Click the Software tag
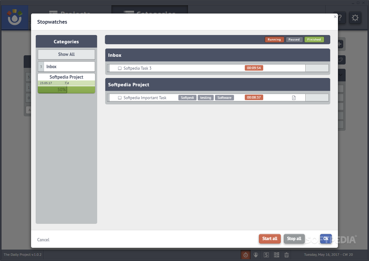This screenshot has width=369, height=261. 224,98
